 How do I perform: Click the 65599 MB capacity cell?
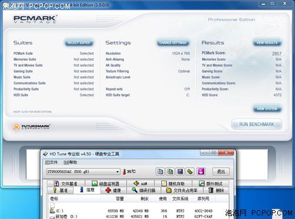tap(116, 211)
